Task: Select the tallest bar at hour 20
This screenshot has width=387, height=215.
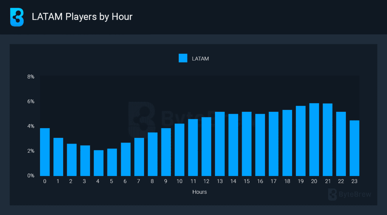Action: pyautogui.click(x=314, y=139)
